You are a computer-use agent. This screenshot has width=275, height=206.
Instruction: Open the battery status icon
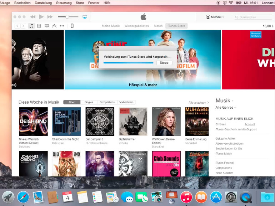tap(239, 3)
